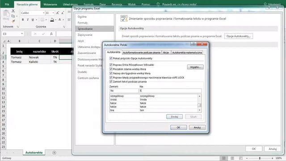
Task: Open the underline style dropdown arrow
Action: pyautogui.click(x=37, y=20)
